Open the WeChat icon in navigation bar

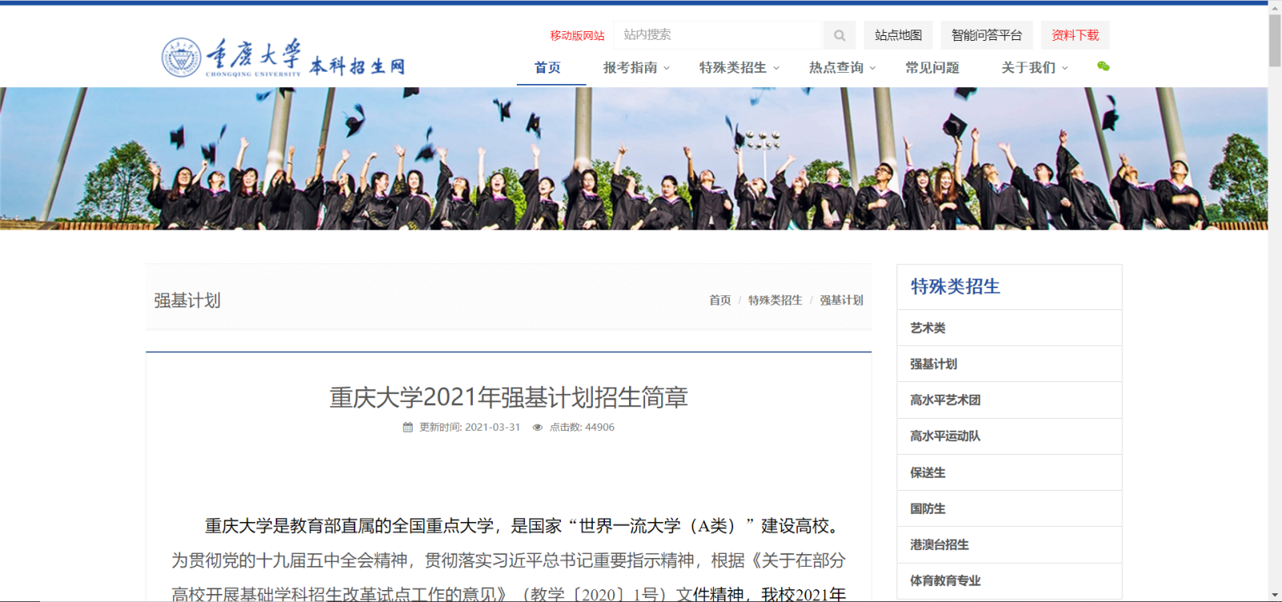click(1103, 66)
